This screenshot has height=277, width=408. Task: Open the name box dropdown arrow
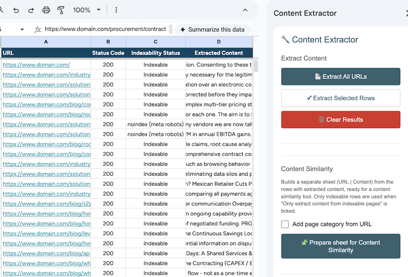coord(22,30)
